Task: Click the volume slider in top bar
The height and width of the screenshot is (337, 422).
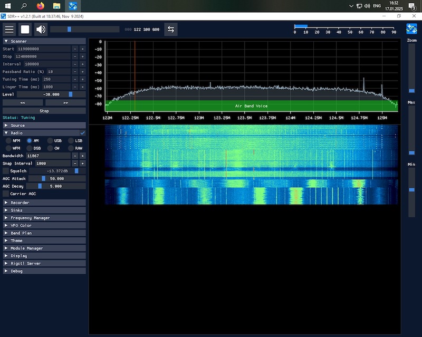Action: 85,30
